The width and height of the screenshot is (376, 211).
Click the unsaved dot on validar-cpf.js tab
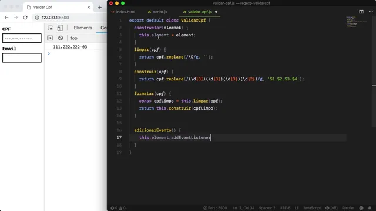click(216, 12)
